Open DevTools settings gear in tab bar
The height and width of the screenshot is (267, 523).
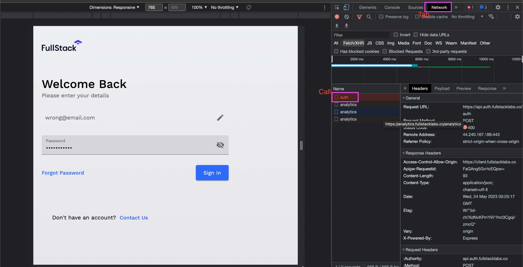pos(498,7)
